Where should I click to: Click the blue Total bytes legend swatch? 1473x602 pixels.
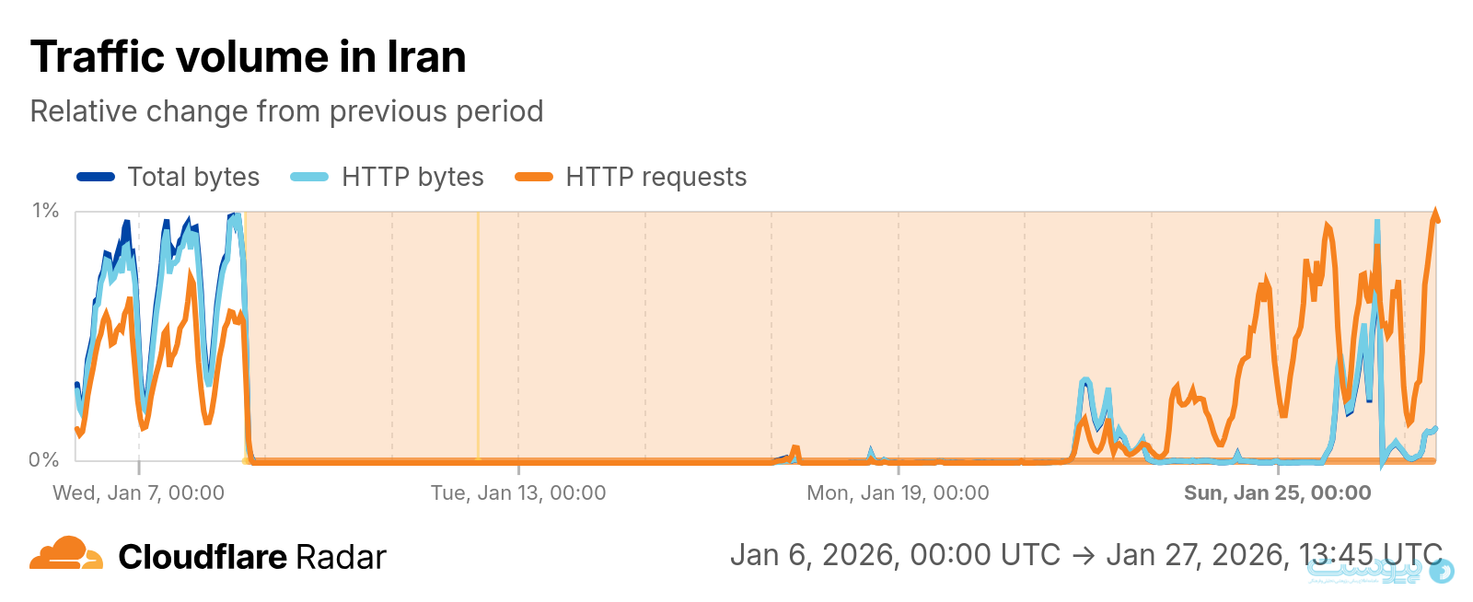tap(96, 177)
